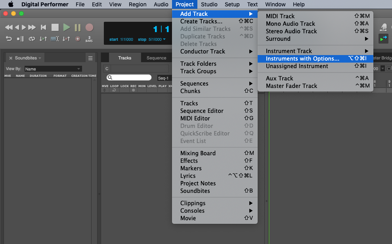The width and height of the screenshot is (392, 244).
Task: Click the start time value 1|1|000
Action: [x=126, y=40]
